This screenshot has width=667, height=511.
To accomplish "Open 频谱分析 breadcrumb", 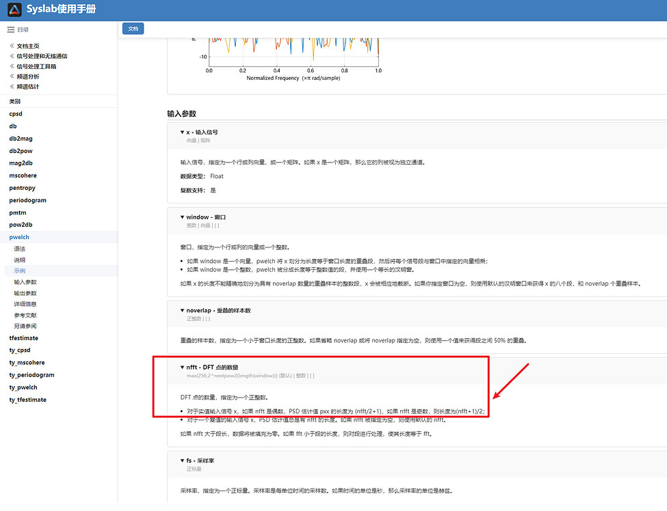I will click(x=28, y=77).
